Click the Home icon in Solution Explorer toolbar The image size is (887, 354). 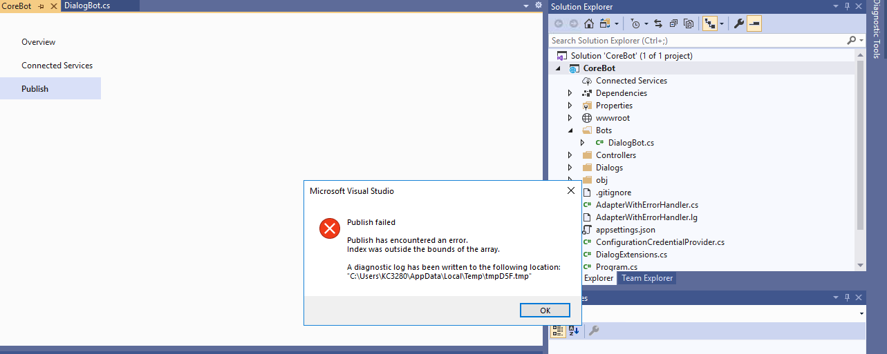[x=589, y=23]
